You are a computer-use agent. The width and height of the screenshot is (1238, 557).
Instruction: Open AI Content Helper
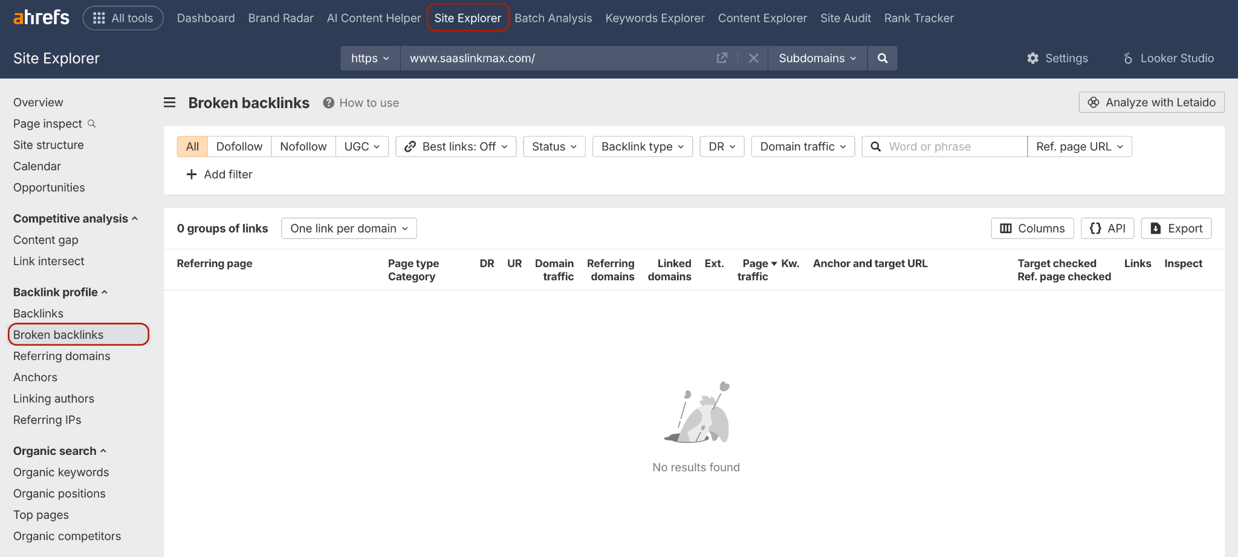pyautogui.click(x=374, y=18)
